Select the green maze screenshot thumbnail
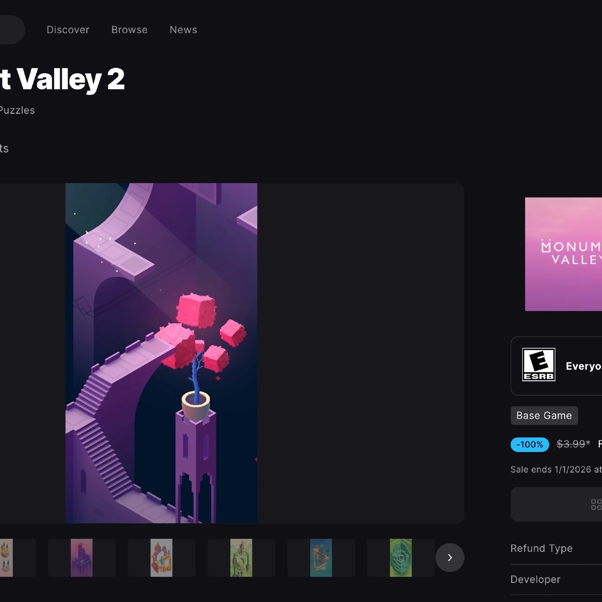Screen dimensions: 602x602 pyautogui.click(x=401, y=557)
